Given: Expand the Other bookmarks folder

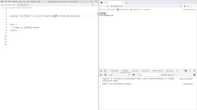Looking at the screenshot, I should pos(190,9).
